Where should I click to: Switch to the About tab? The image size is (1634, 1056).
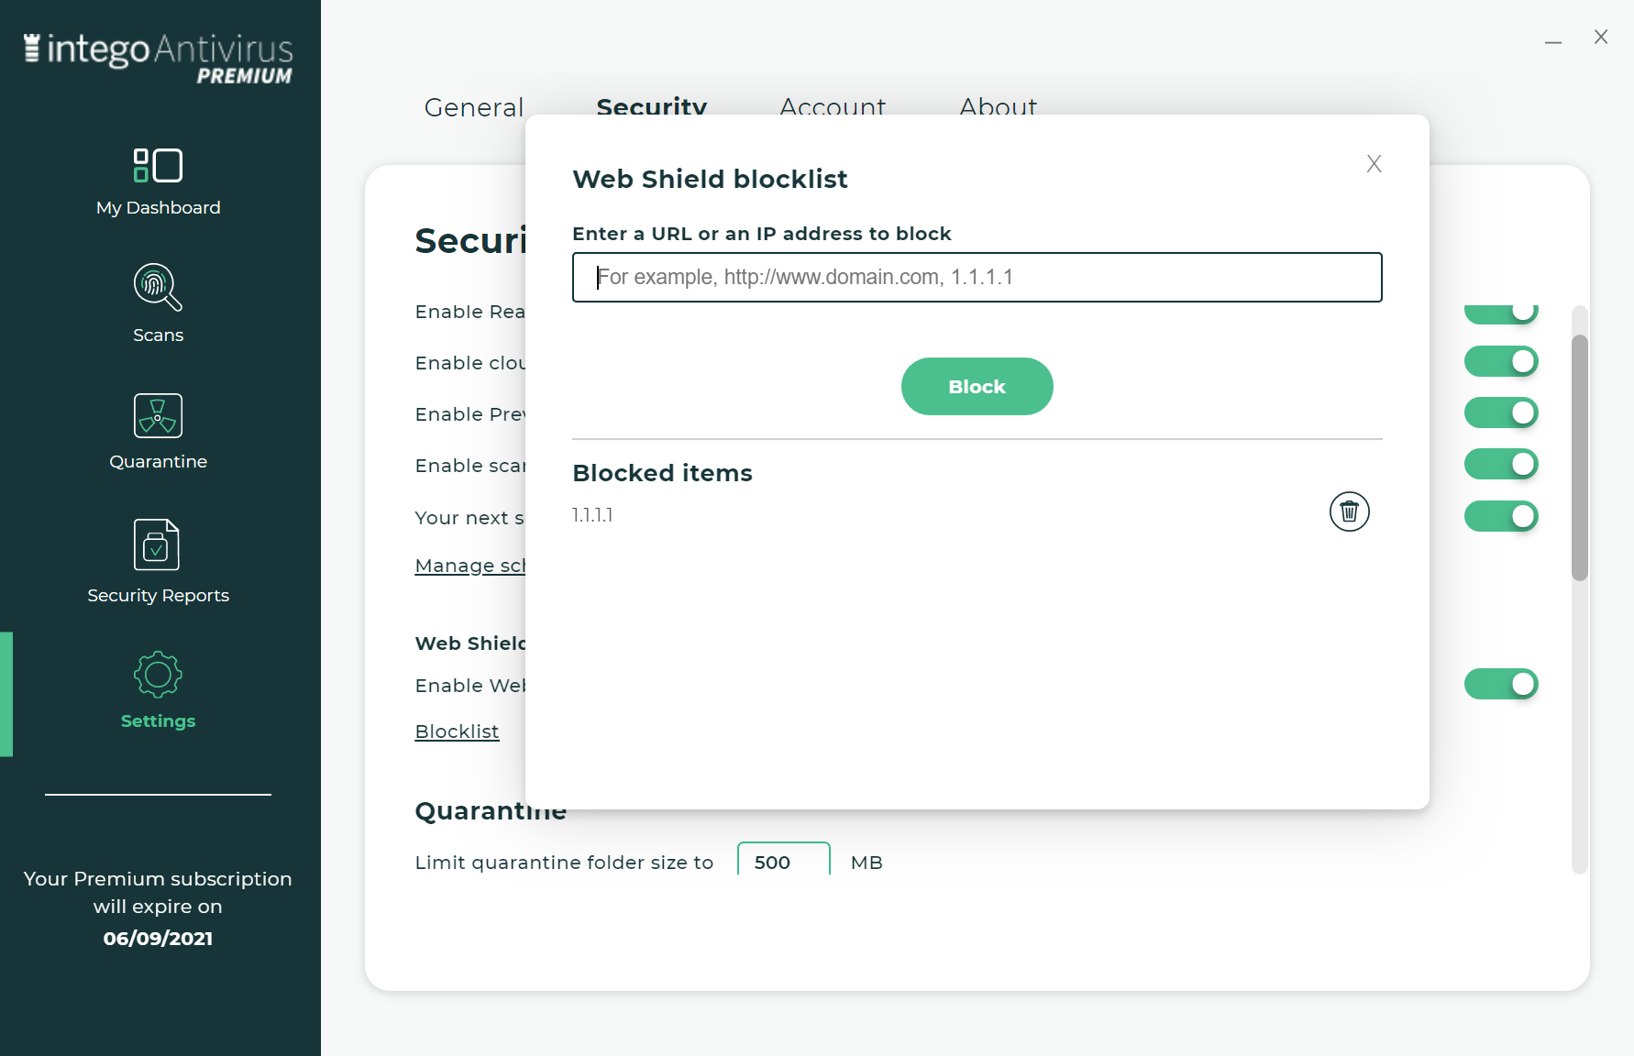coord(999,106)
